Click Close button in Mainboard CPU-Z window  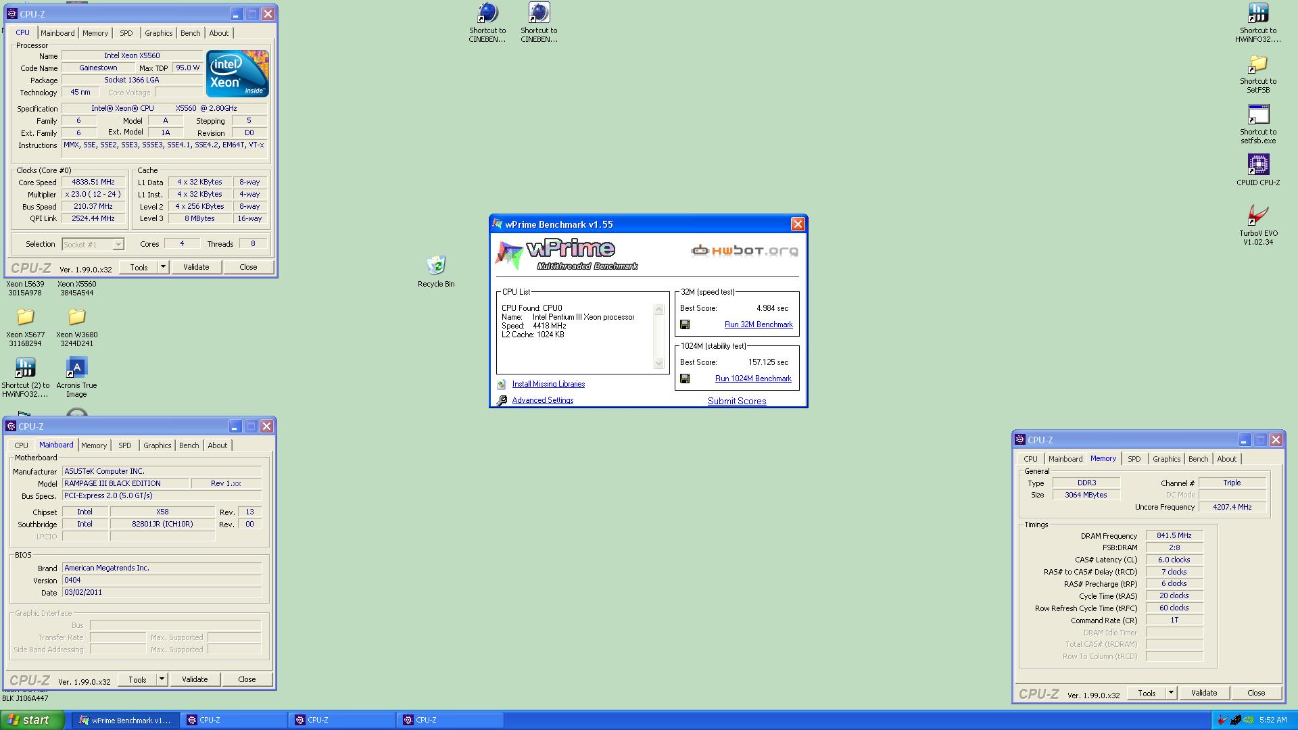tap(247, 679)
